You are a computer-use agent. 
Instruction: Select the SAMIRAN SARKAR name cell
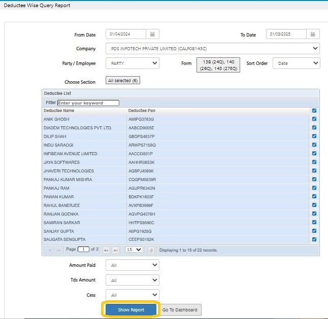[84, 223]
